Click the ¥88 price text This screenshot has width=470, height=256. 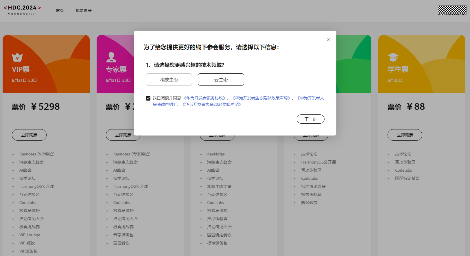[416, 107]
